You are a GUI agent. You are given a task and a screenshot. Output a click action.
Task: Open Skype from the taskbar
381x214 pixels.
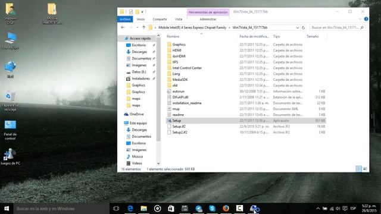(212, 209)
